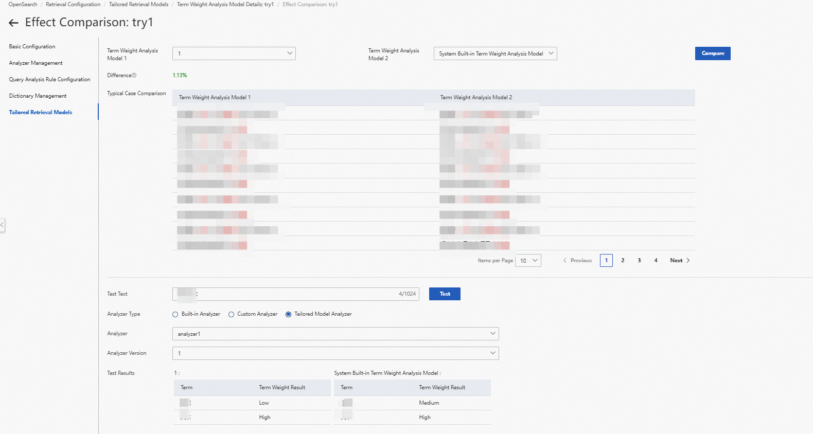Image resolution: width=813 pixels, height=434 pixels.
Task: Collapse the left sidebar panel handle
Action: (3, 225)
